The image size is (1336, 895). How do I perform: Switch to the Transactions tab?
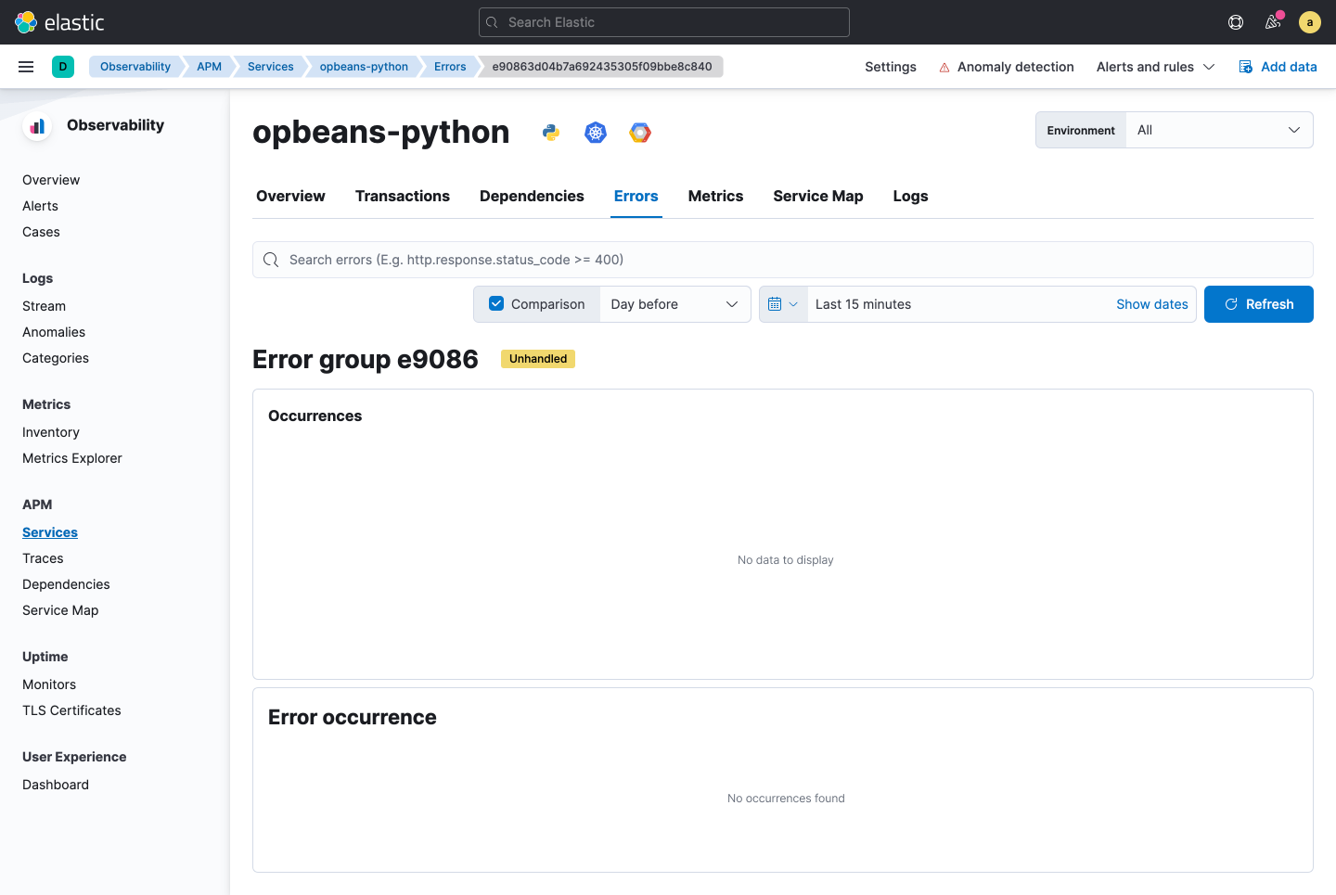click(403, 196)
